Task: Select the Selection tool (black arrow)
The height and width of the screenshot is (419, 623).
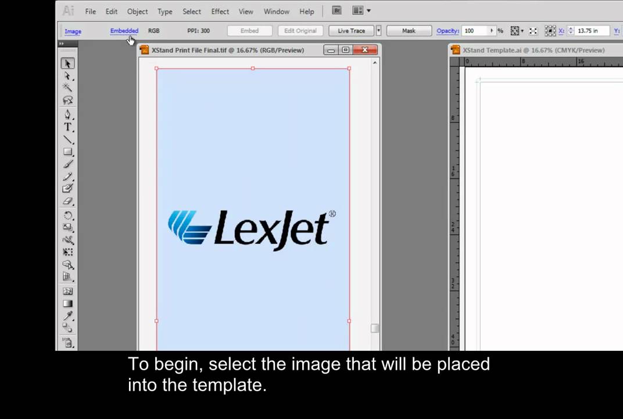Action: tap(67, 63)
